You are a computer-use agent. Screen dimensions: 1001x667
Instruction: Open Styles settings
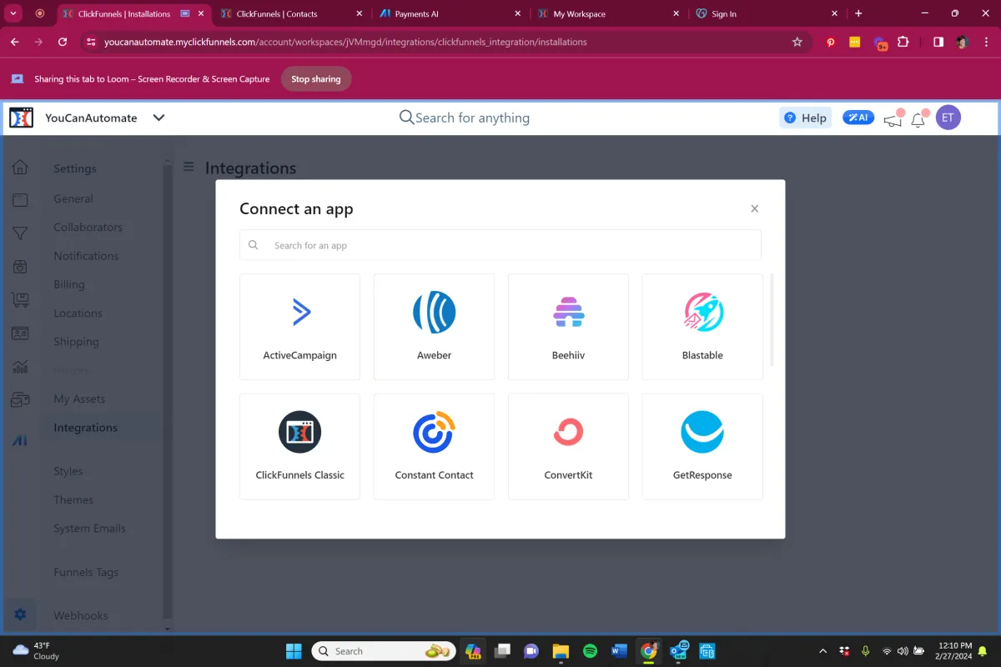tap(68, 471)
